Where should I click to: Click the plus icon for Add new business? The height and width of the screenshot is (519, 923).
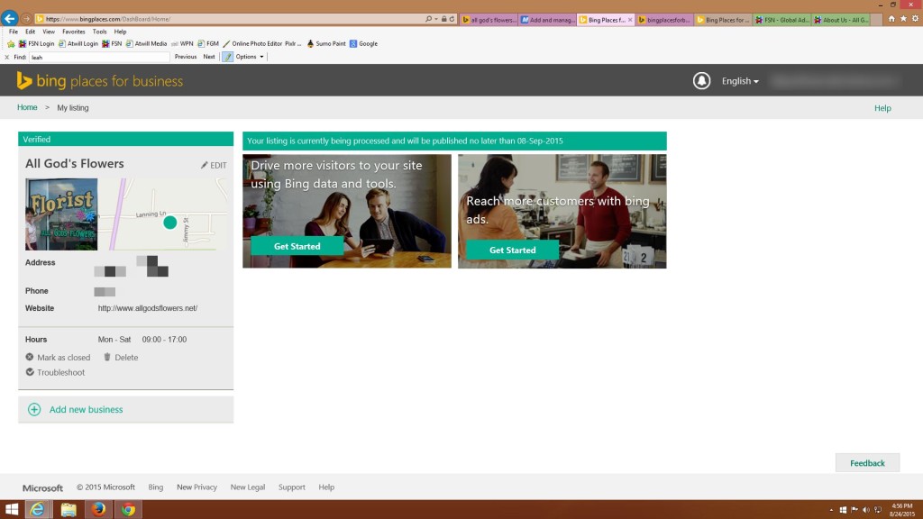(34, 409)
